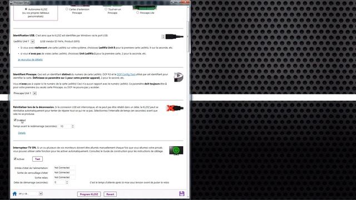Click the Revert button
The width and height of the screenshot is (356, 200).
[x=110, y=194]
